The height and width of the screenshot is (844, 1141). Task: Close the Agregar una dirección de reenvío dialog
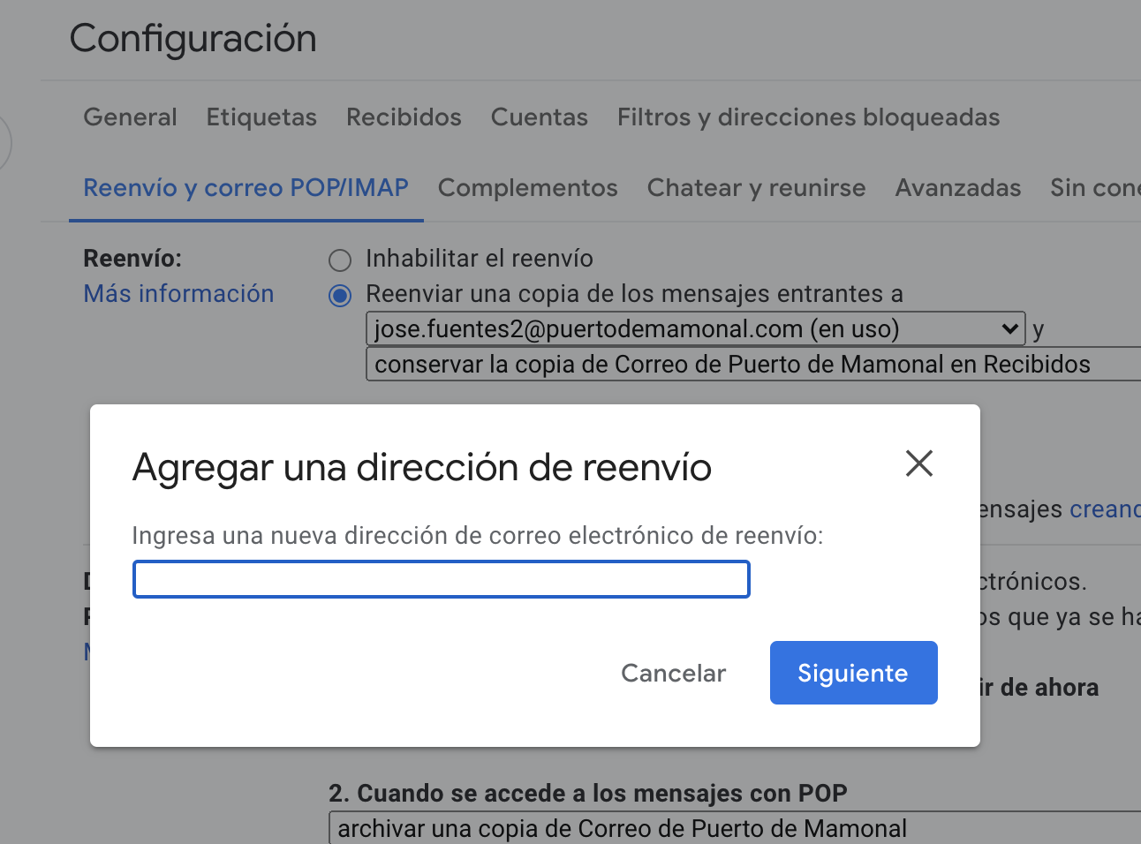pyautogui.click(x=919, y=463)
